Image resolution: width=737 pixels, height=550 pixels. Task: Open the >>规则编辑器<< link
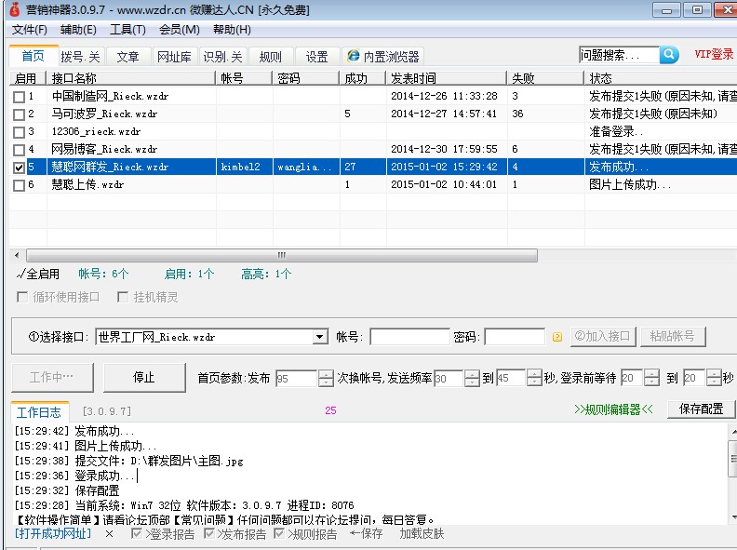[x=613, y=409]
